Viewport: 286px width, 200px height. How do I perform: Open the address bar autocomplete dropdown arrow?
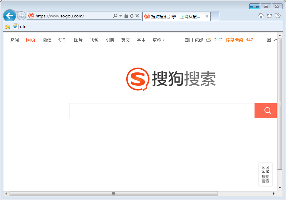(120, 16)
